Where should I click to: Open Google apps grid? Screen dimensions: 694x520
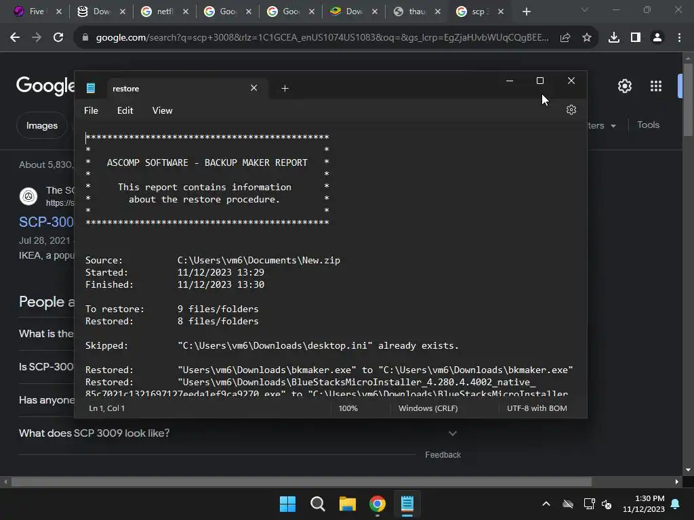coord(656,86)
